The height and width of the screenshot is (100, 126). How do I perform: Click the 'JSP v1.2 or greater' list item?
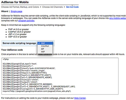[17, 34]
